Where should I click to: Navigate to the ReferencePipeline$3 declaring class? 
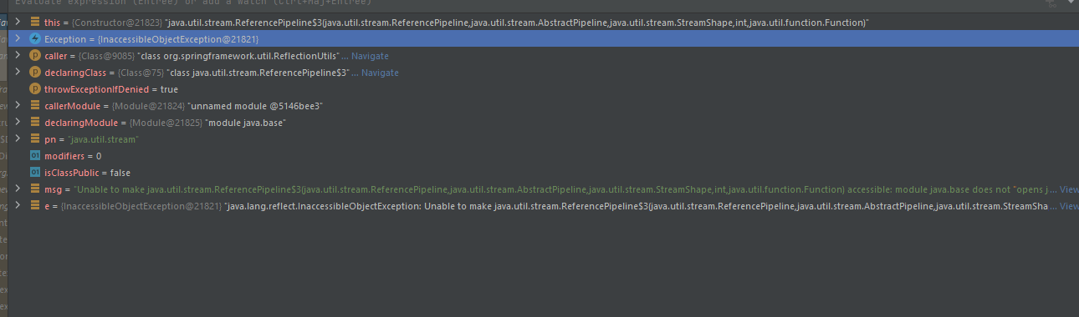(x=380, y=73)
